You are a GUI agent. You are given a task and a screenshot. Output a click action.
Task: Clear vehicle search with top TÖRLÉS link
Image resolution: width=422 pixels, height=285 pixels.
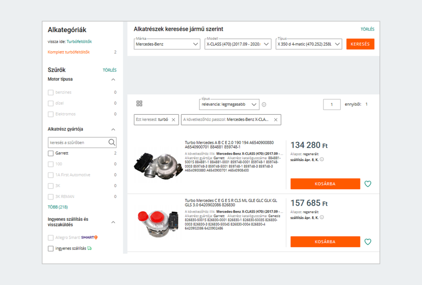tap(367, 29)
